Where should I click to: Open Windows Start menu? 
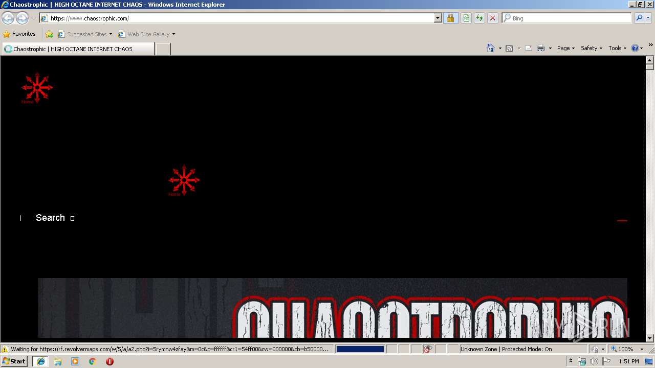(x=14, y=361)
